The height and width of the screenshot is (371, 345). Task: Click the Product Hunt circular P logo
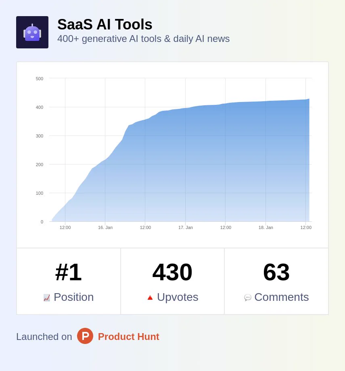point(85,336)
